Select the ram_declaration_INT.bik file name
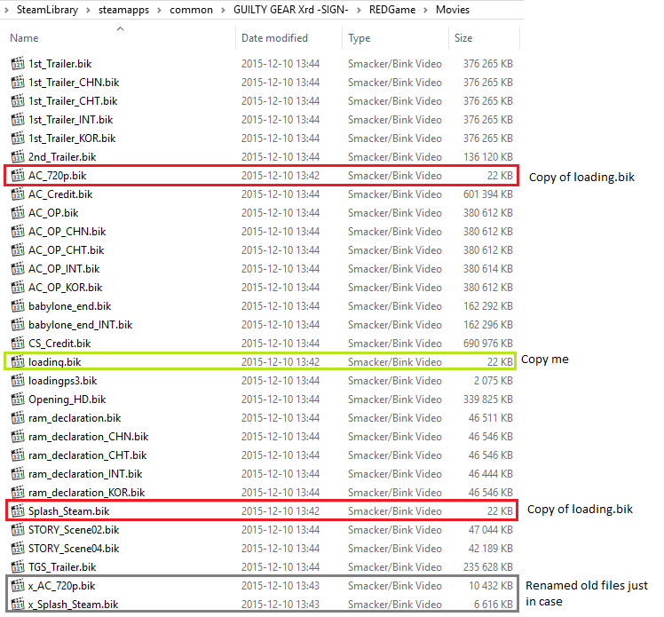The height and width of the screenshot is (617, 664). 85,474
